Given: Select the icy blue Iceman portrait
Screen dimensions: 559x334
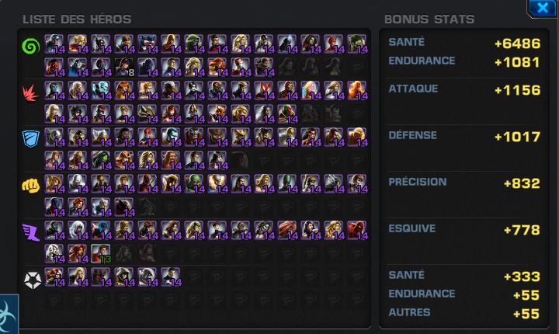Looking at the screenshot, I should pyautogui.click(x=101, y=90).
